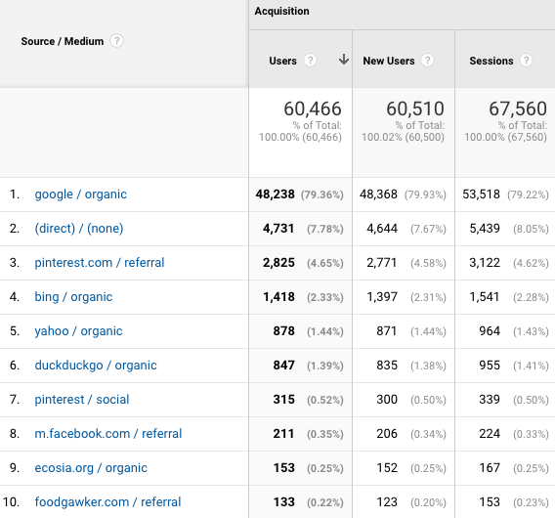Click sessions value 339
555x518 pixels.
point(490,400)
